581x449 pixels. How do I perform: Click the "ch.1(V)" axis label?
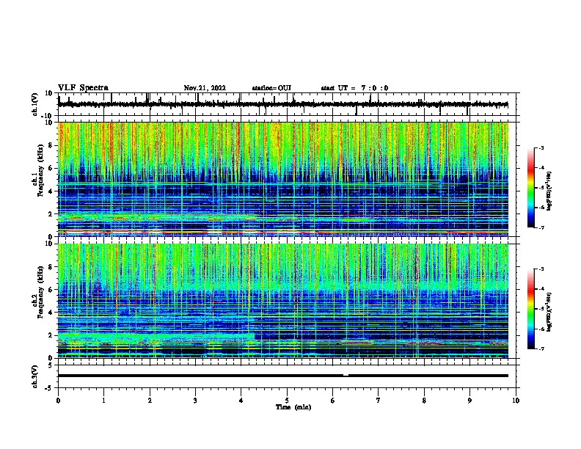(x=35, y=104)
